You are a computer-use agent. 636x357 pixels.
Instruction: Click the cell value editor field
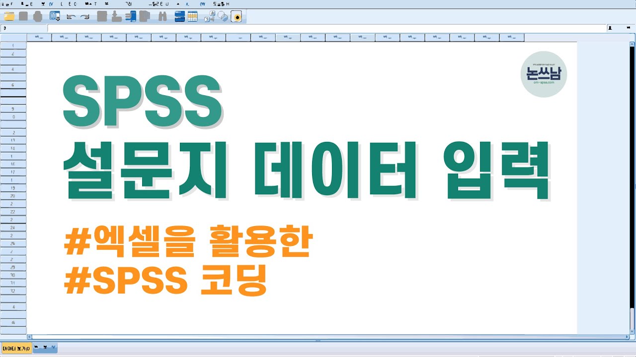pos(327,28)
